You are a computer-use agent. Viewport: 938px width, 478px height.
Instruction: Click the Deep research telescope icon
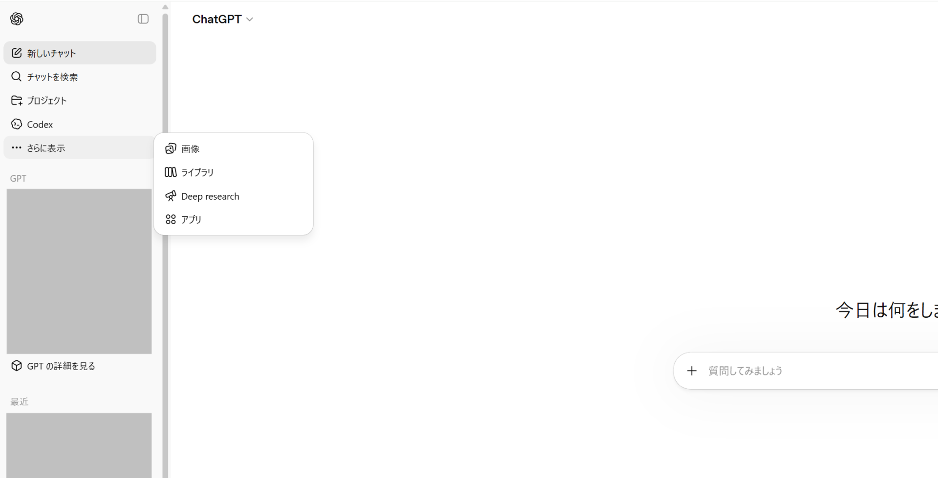coord(171,196)
